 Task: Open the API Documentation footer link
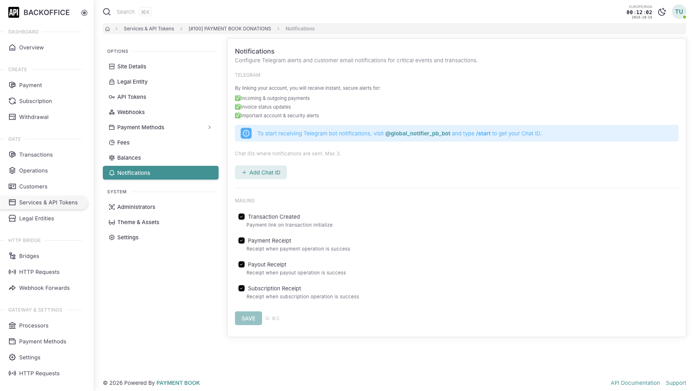635,383
